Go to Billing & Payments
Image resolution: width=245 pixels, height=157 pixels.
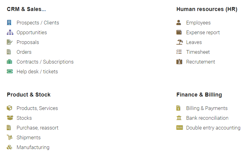point(207,108)
